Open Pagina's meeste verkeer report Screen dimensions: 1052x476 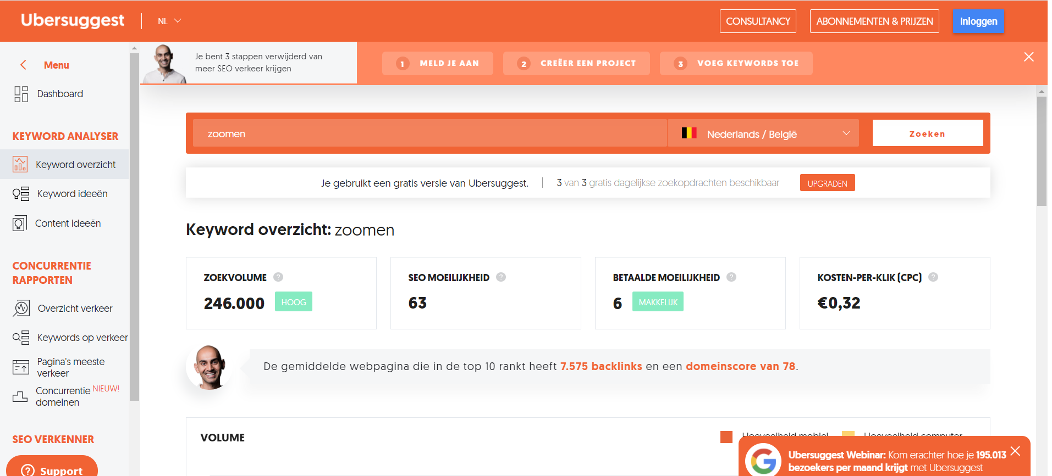pyautogui.click(x=70, y=367)
